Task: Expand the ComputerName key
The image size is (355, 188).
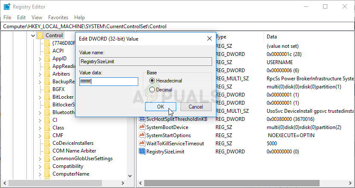Action: tap(40, 175)
